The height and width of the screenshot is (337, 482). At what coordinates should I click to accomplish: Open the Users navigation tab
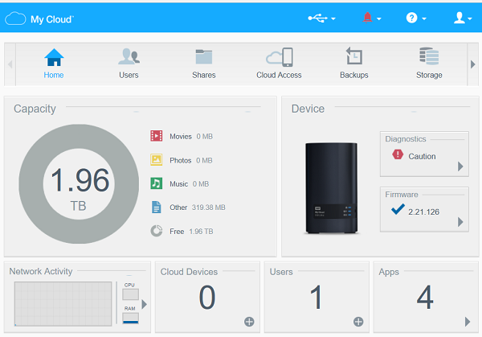pos(129,64)
